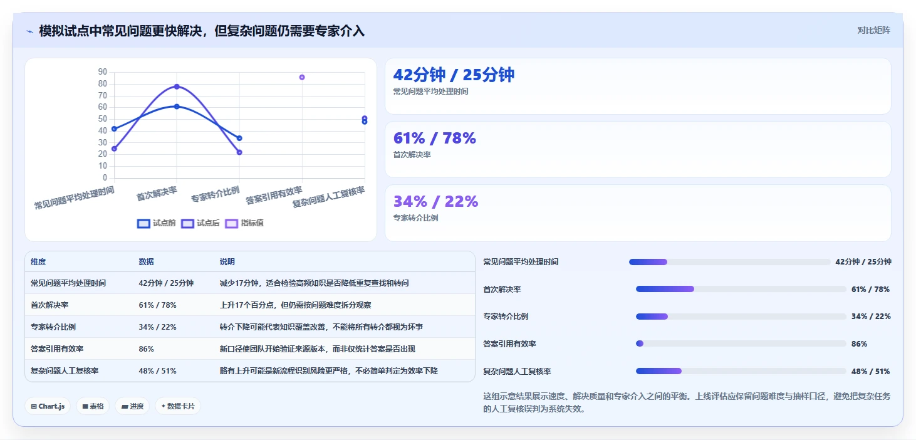Click the 专家转介比例 x-axis label on the chart
This screenshot has width=916, height=440.
coord(216,194)
